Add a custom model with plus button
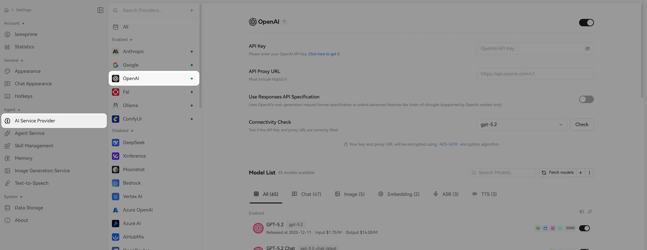Viewport: 647px width, 250px height. coord(581,173)
